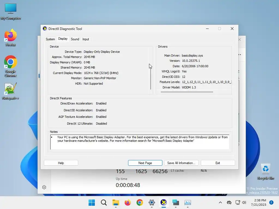Open taskbar Search
Image resolution: width=279 pixels, height=209 pixels.
[104, 202]
